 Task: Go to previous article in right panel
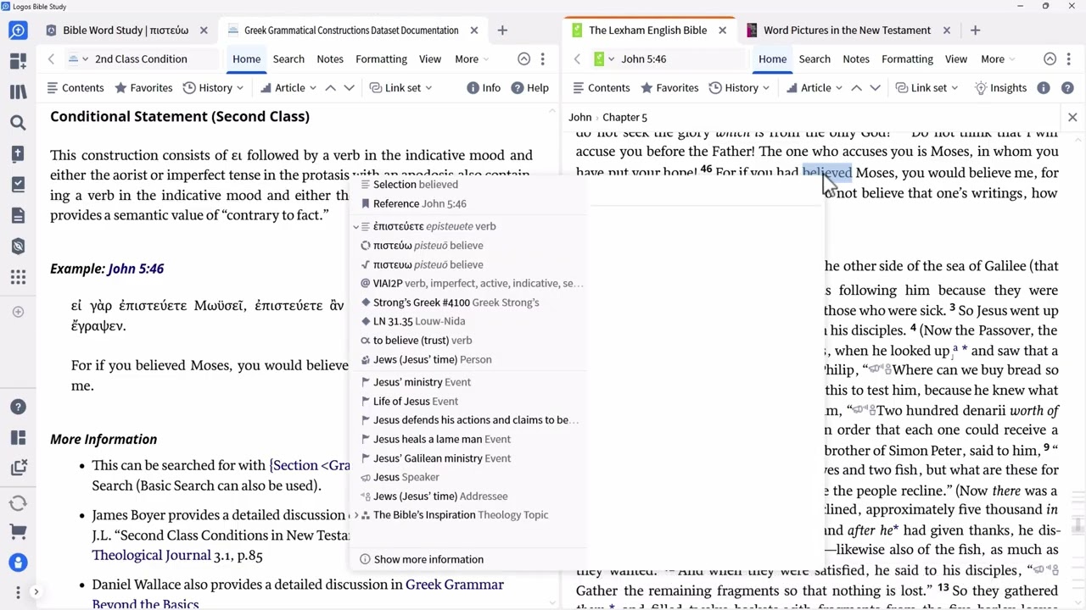(x=857, y=88)
